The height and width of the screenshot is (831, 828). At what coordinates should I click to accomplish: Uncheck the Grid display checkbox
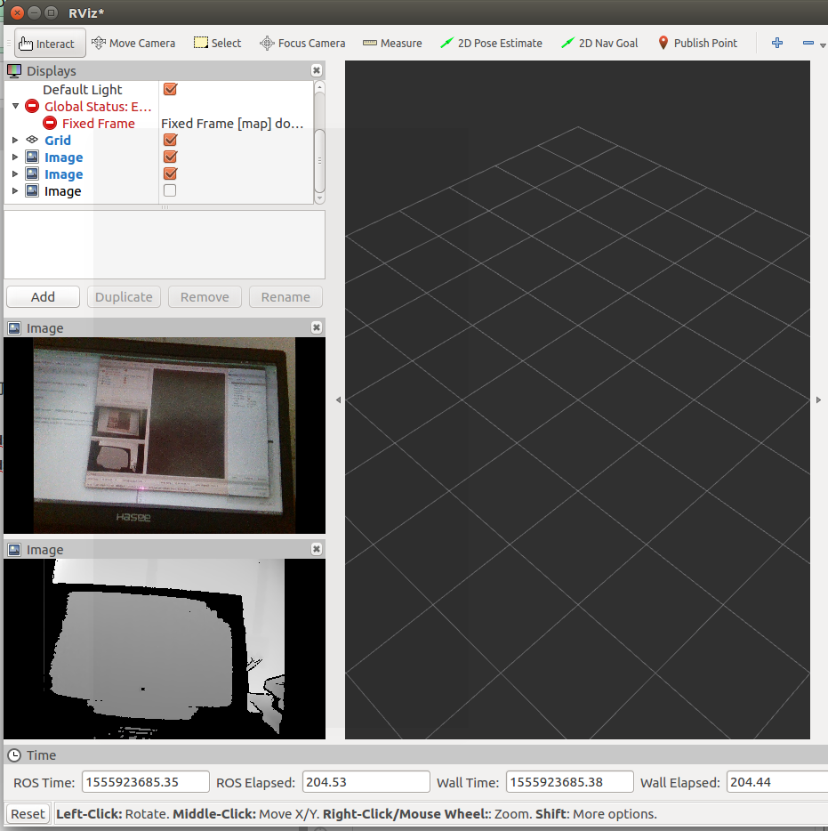tap(170, 140)
